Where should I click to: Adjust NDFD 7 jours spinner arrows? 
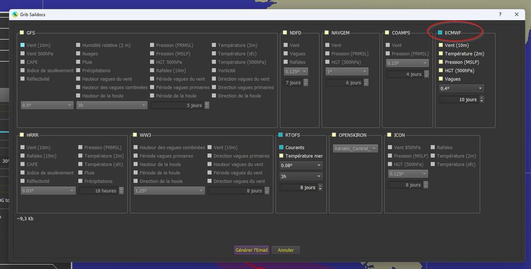305,83
